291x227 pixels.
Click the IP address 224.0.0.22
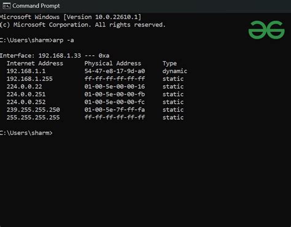(25, 87)
